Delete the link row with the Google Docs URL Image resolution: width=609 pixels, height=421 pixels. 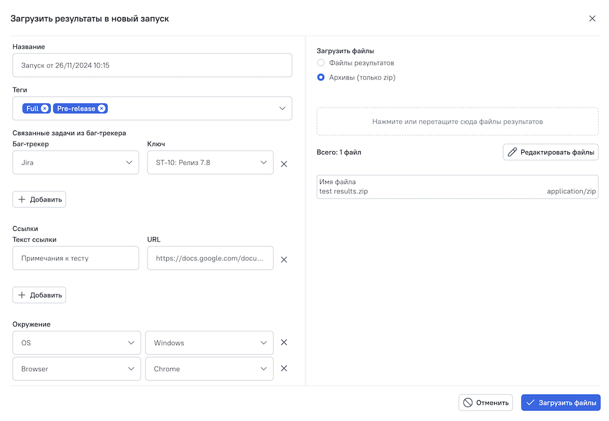tap(284, 260)
